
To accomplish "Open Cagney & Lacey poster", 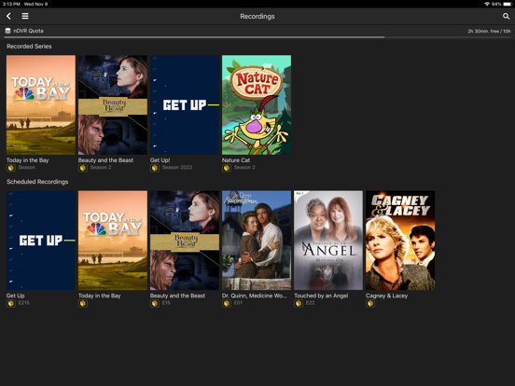I will (400, 241).
